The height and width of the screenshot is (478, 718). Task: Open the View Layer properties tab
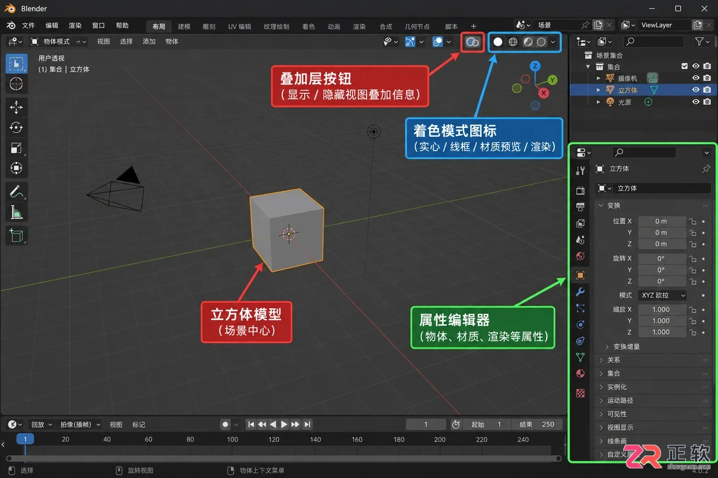[x=580, y=223]
